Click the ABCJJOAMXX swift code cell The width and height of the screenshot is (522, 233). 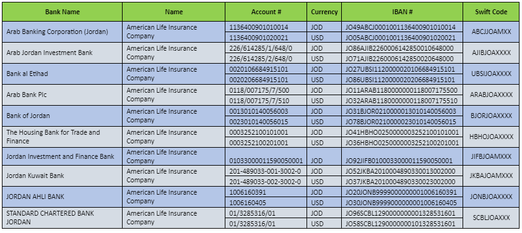click(x=491, y=32)
